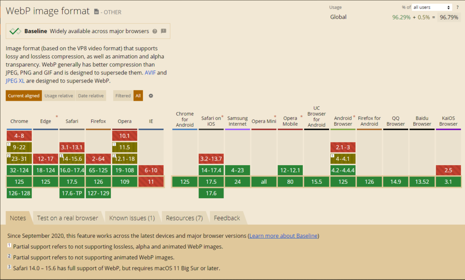
Task: Click the Chrome column header
Action: coord(19,121)
